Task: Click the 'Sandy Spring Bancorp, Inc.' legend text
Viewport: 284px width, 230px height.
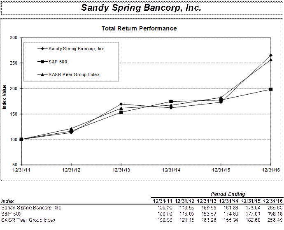Action: pos(77,49)
